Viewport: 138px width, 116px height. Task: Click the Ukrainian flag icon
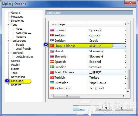(52, 83)
